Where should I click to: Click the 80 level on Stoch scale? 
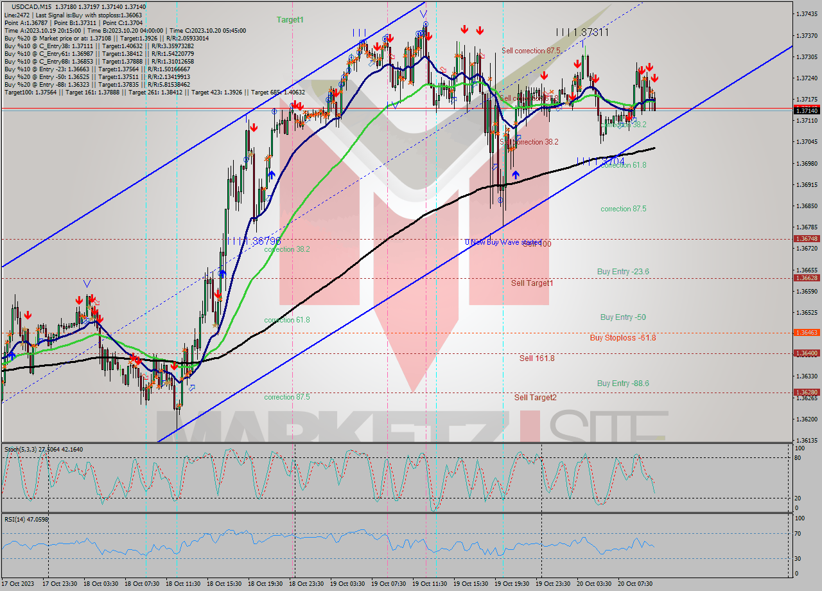(x=798, y=457)
